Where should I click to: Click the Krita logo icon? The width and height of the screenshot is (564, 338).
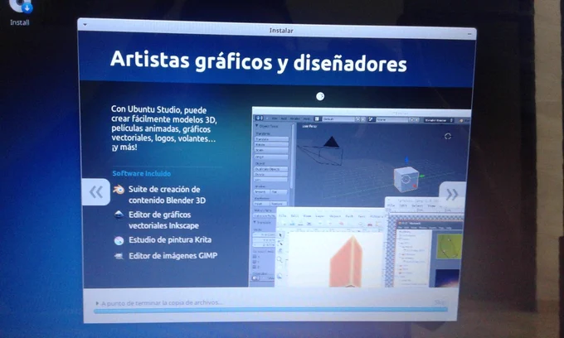tap(119, 240)
